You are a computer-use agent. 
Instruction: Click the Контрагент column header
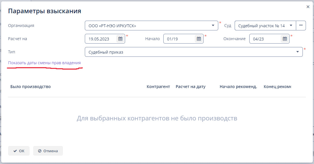[x=158, y=87]
